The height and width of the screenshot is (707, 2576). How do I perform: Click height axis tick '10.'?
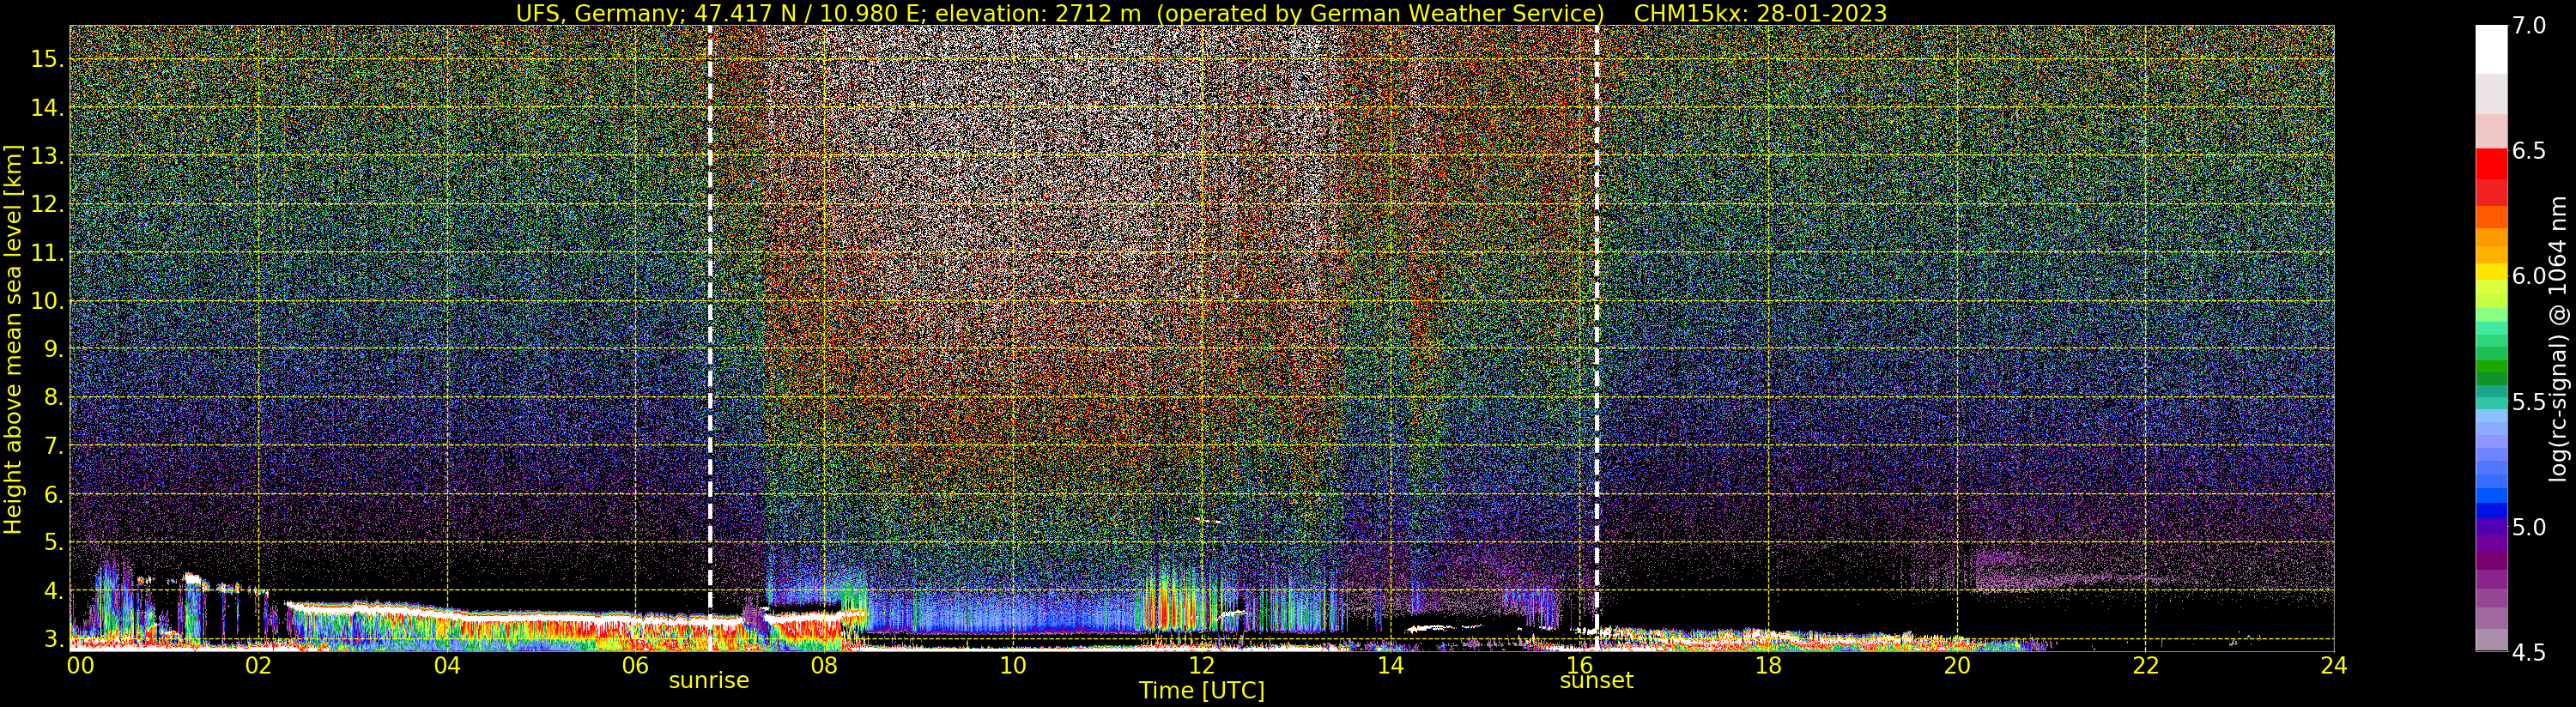coord(46,301)
